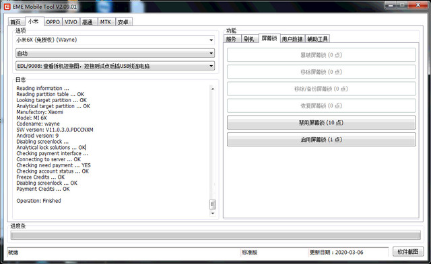Open the OPPO tab
The image size is (431, 264).
(x=53, y=22)
